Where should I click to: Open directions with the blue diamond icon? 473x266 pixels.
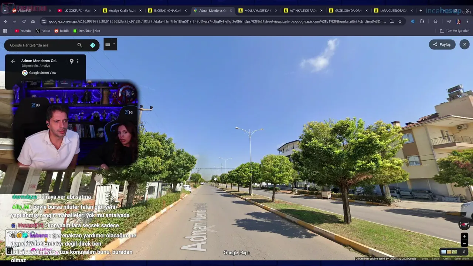[93, 45]
